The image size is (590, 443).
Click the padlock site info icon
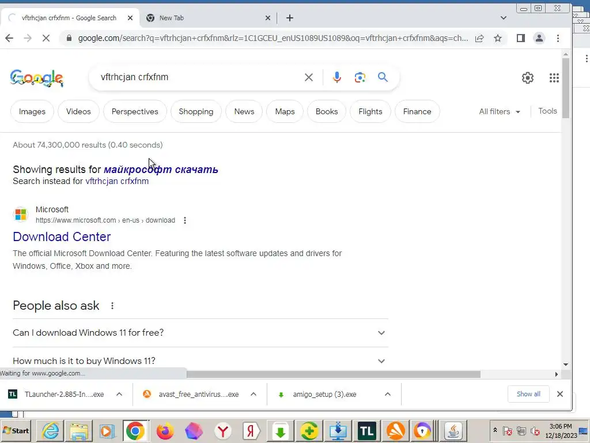pos(69,38)
